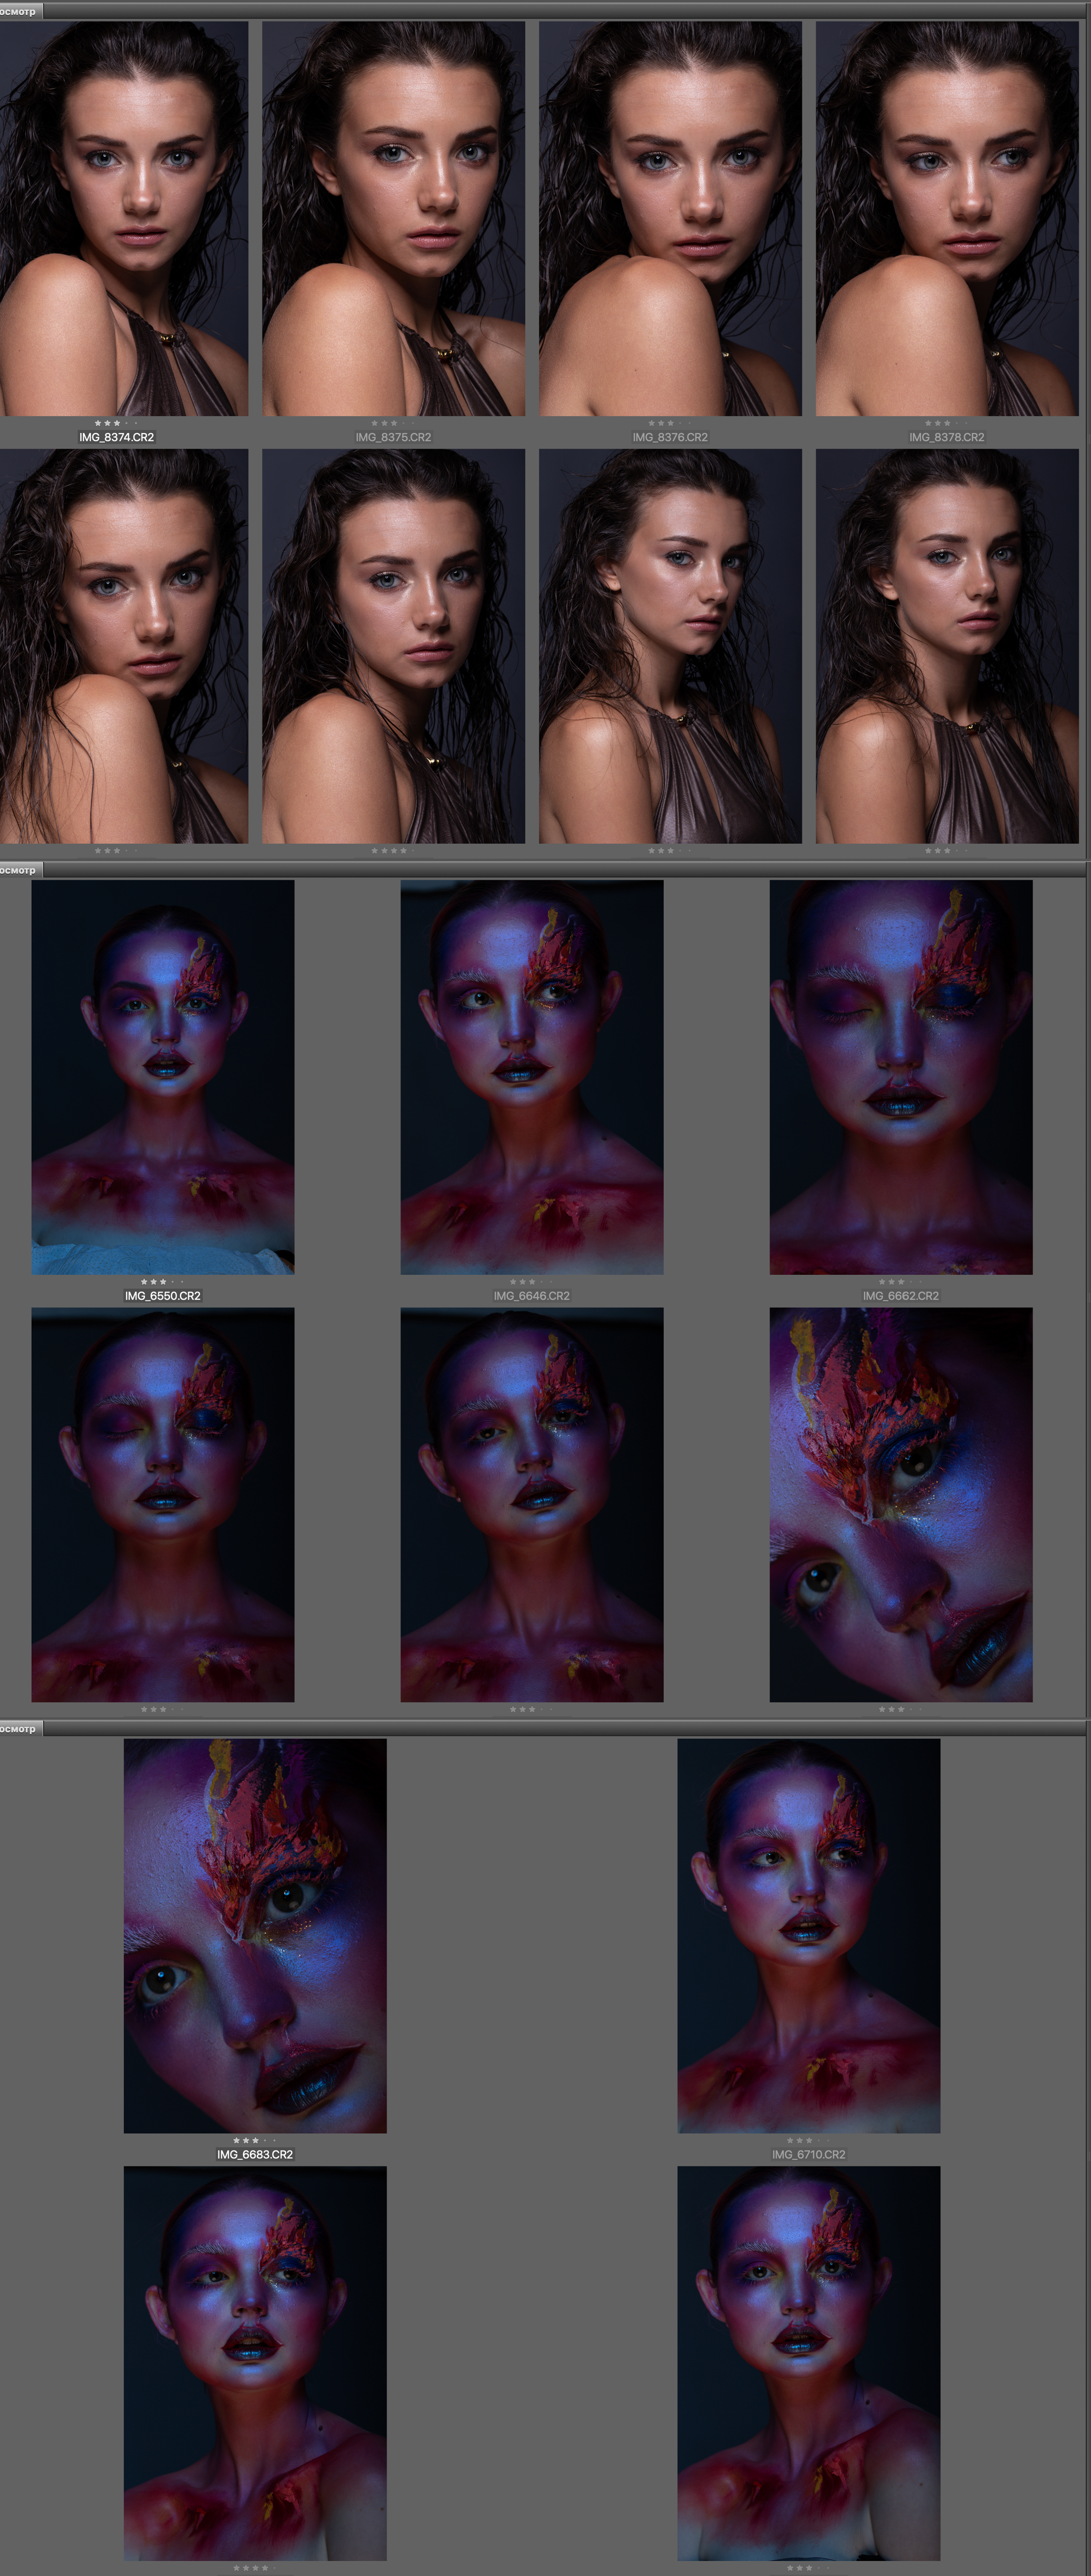Click star rating above IMG_6662.CR2 label
Image resolution: width=1091 pixels, height=2576 pixels.
(x=900, y=1281)
